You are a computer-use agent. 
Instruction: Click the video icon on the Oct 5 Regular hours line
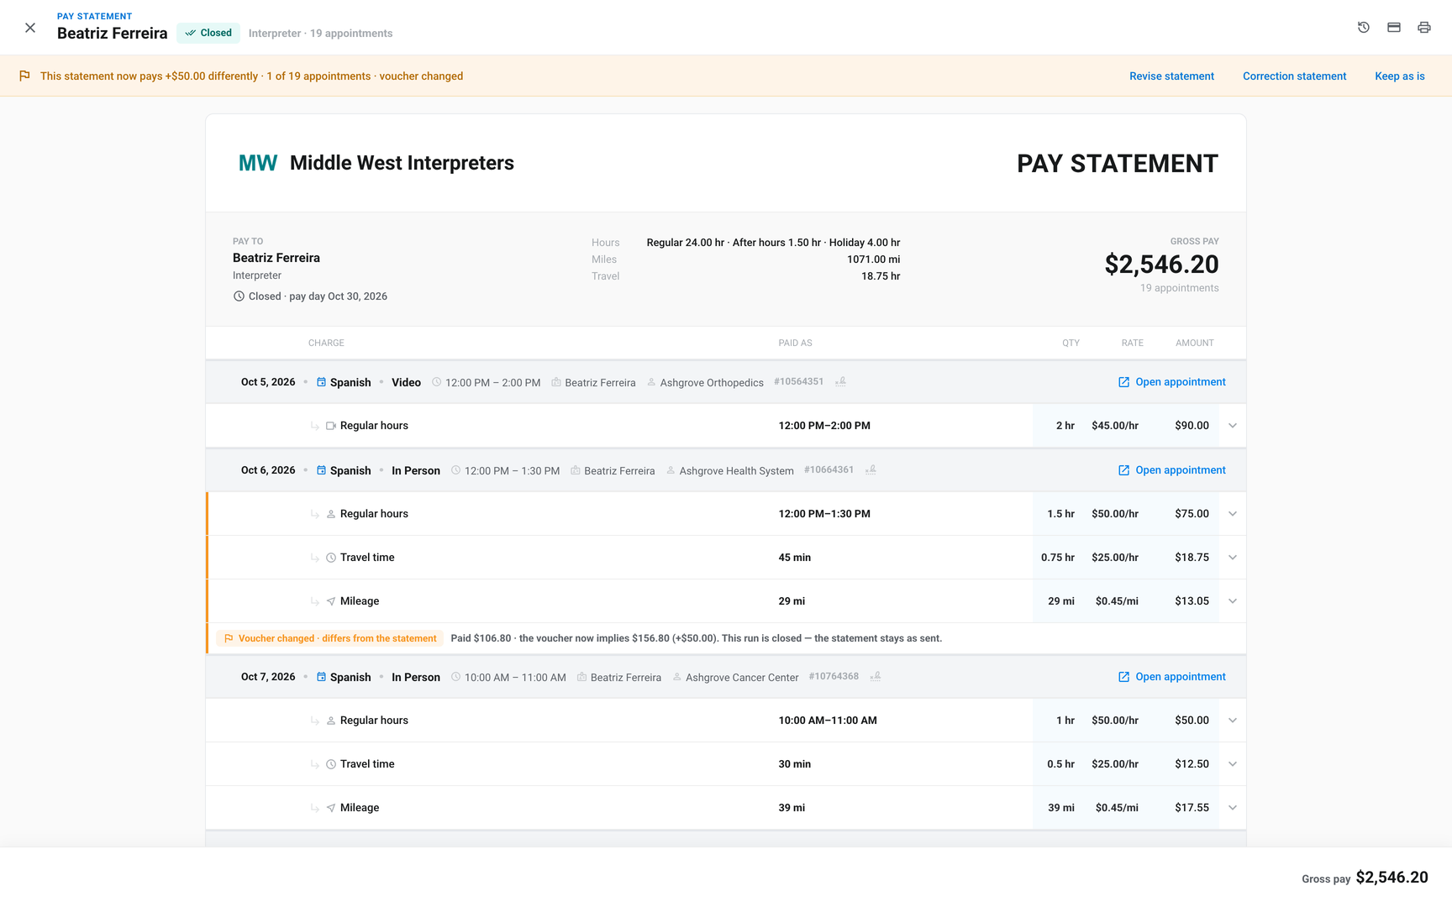pyautogui.click(x=331, y=426)
